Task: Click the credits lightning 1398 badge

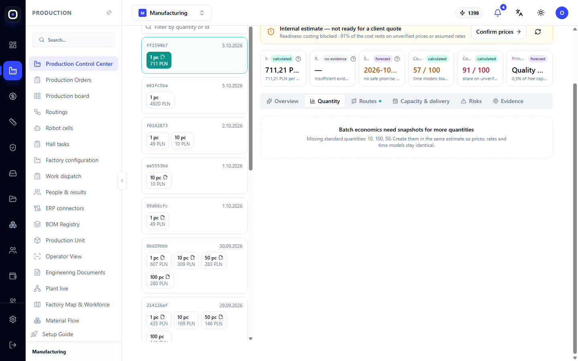Action: click(469, 13)
